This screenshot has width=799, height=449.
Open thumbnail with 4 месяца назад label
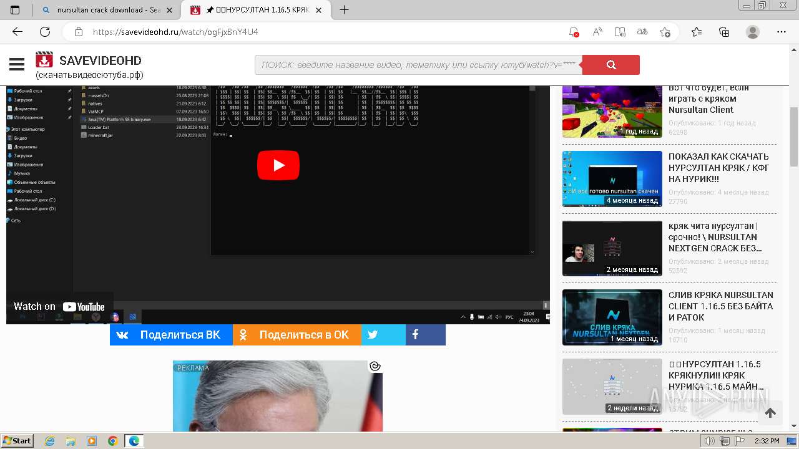tap(612, 179)
